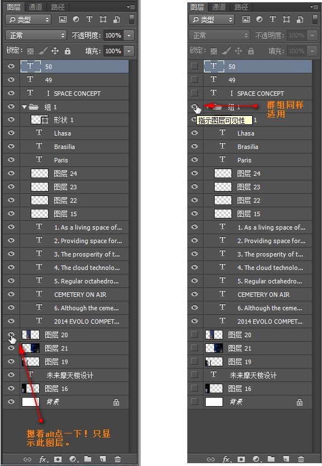Click the create new layer icon in left panel
Screen dimensions: 322x466
(103, 459)
